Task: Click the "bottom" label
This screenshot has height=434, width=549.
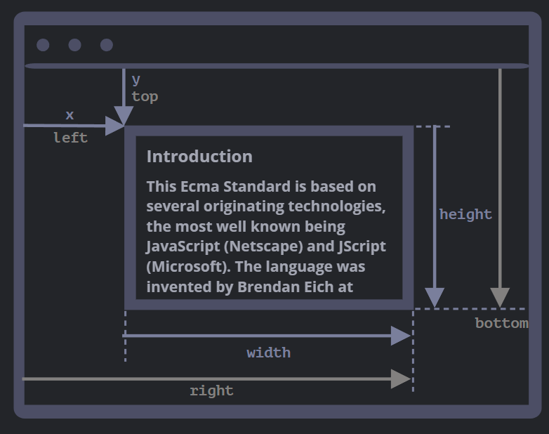Action: pyautogui.click(x=501, y=324)
